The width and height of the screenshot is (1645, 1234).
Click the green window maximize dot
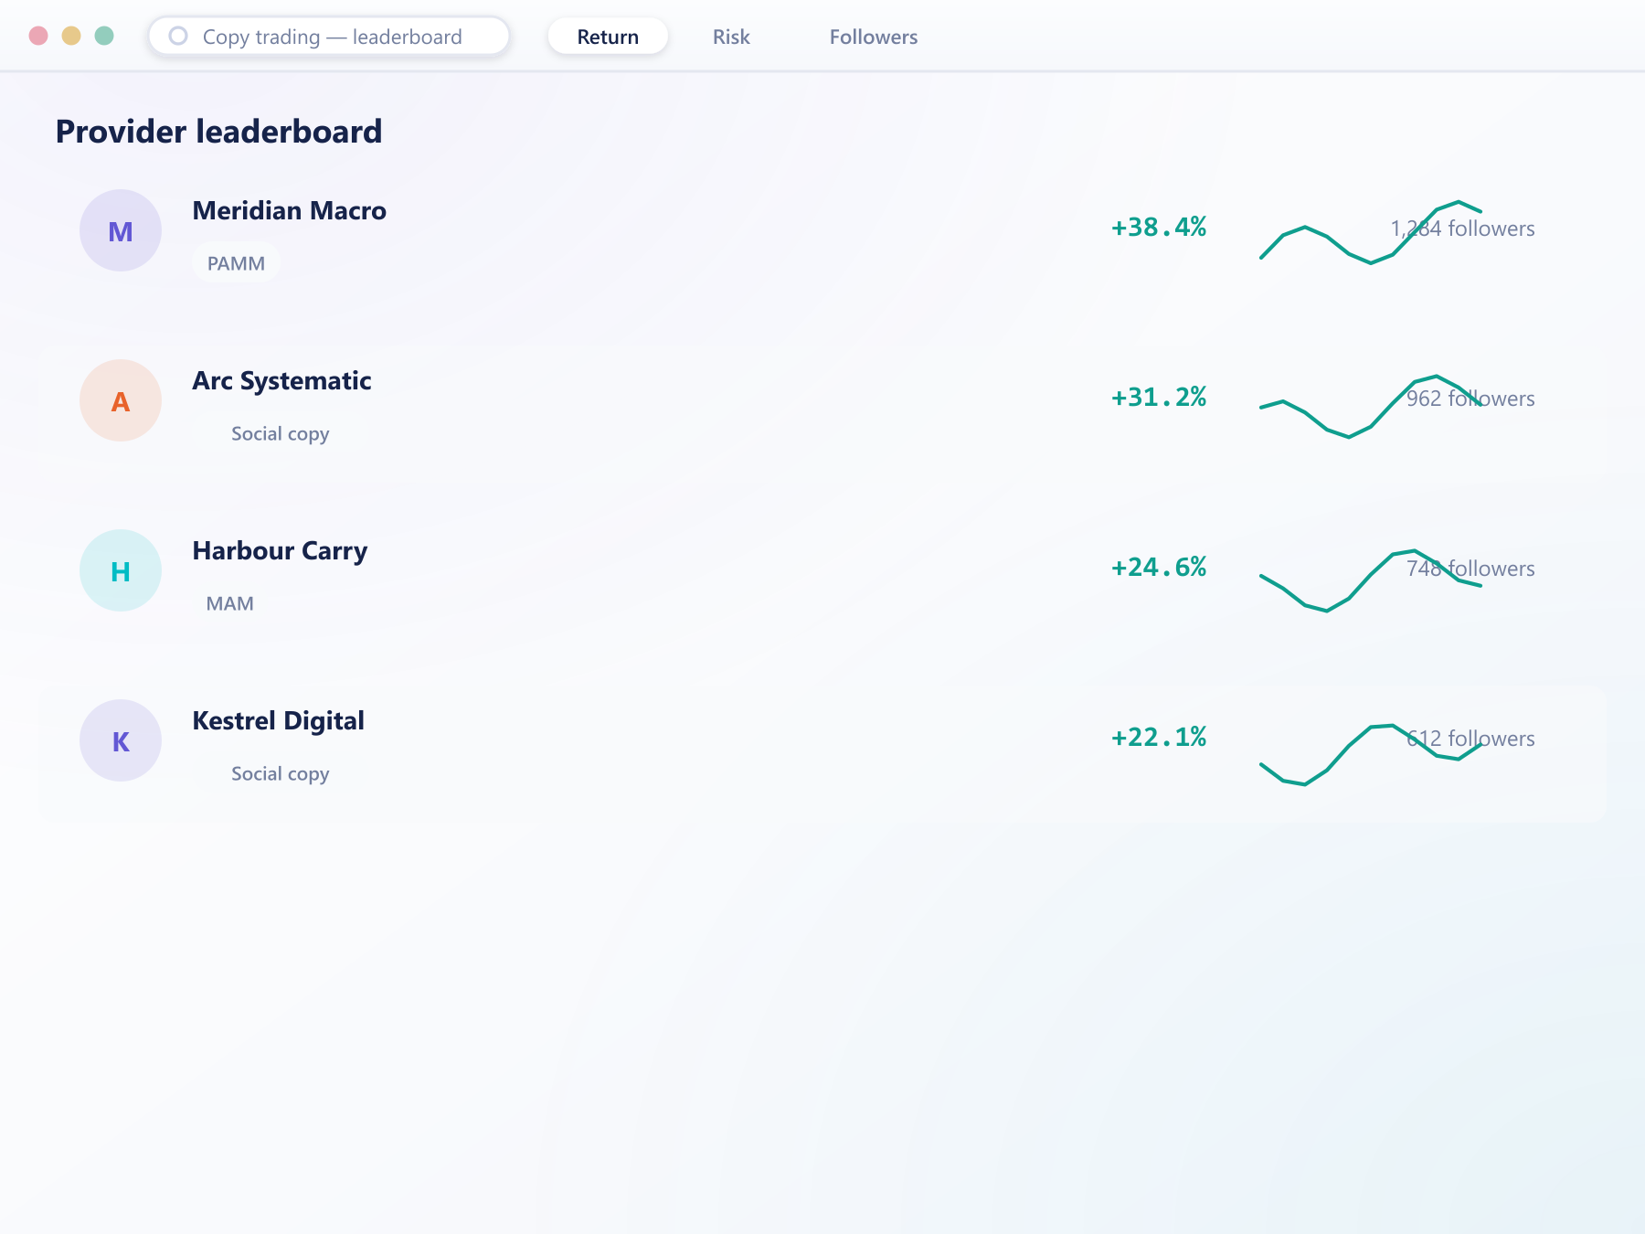click(x=104, y=36)
